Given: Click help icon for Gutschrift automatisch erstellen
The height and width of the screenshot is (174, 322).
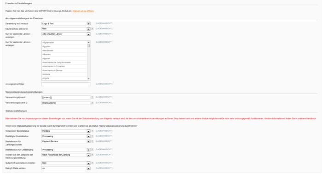Looking at the screenshot, I should point(92,163).
